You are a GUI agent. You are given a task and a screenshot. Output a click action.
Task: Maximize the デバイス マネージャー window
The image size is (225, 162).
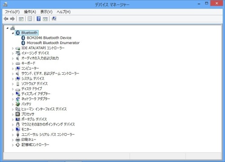(x=207, y=3)
